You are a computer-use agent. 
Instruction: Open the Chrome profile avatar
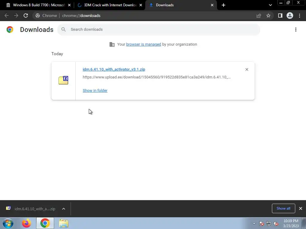(290, 16)
